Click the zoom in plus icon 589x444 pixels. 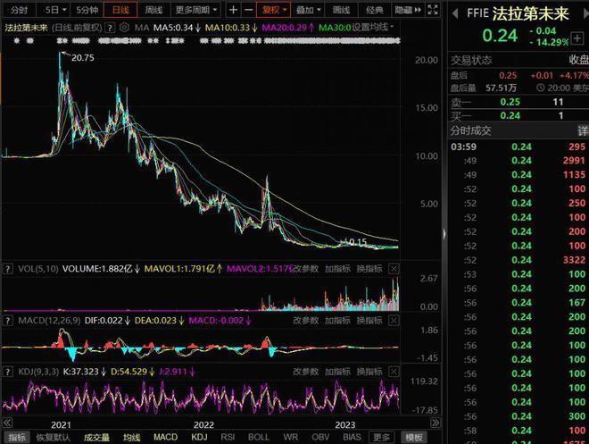(x=234, y=10)
